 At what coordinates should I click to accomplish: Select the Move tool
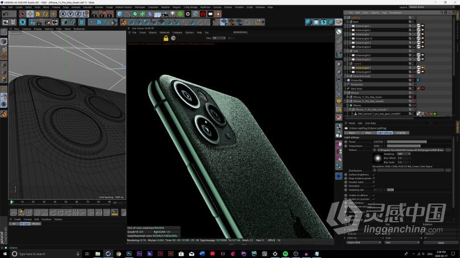point(30,14)
